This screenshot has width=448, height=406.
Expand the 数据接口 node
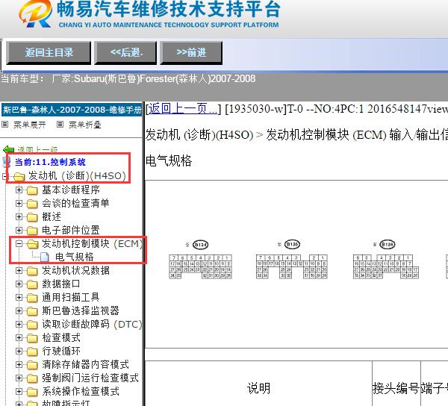[19, 284]
